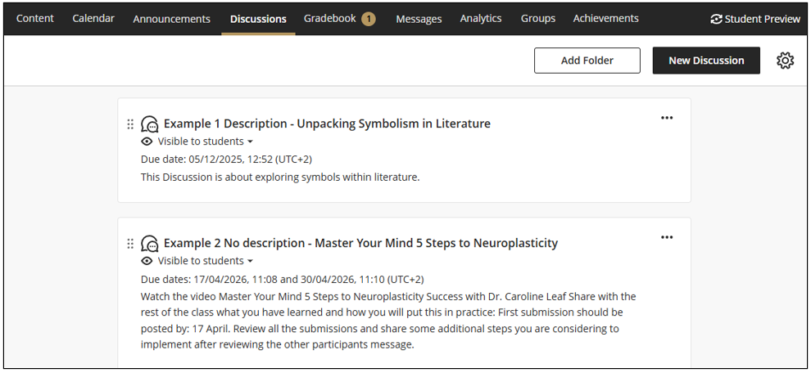Toggle the eye visibility icon on Example 1
The image size is (811, 373).
[147, 142]
